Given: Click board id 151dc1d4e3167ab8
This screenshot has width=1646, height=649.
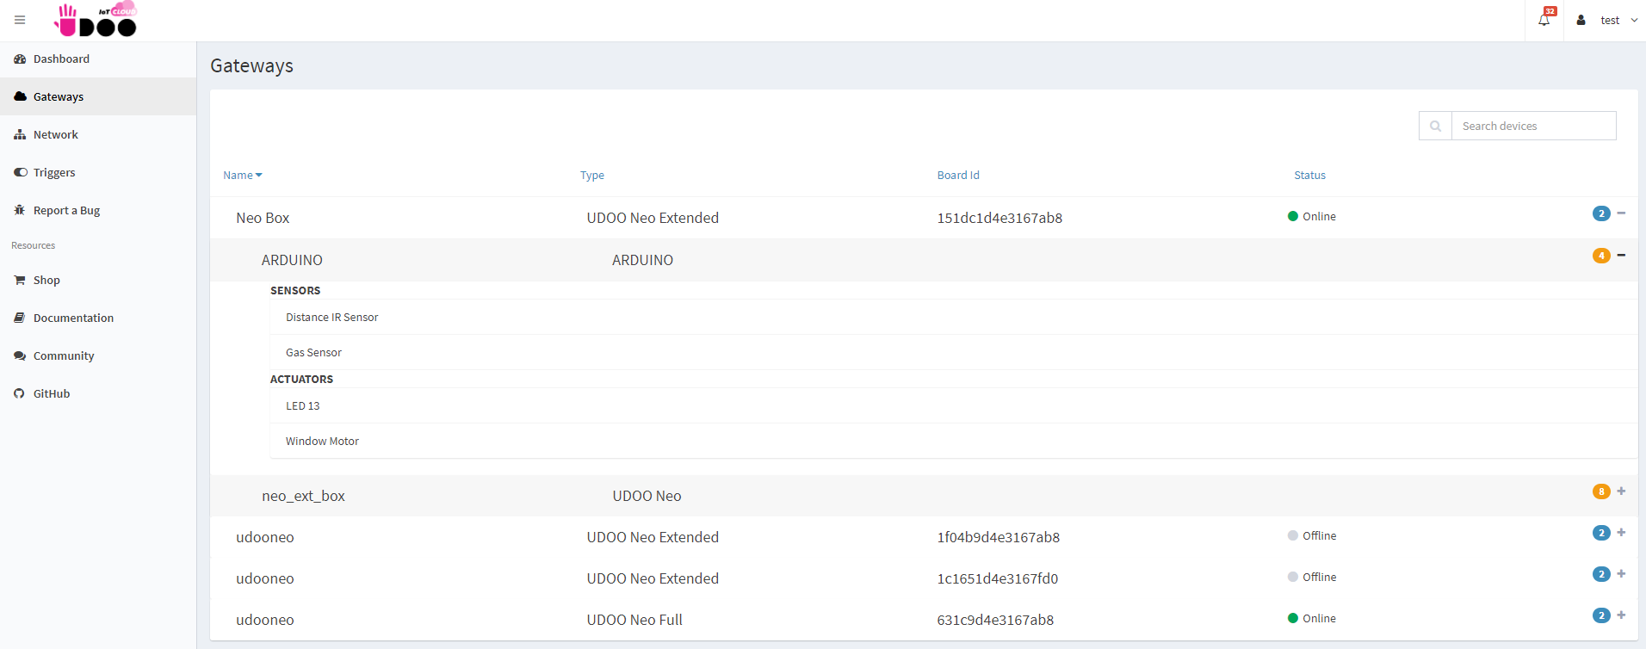Looking at the screenshot, I should 999,218.
